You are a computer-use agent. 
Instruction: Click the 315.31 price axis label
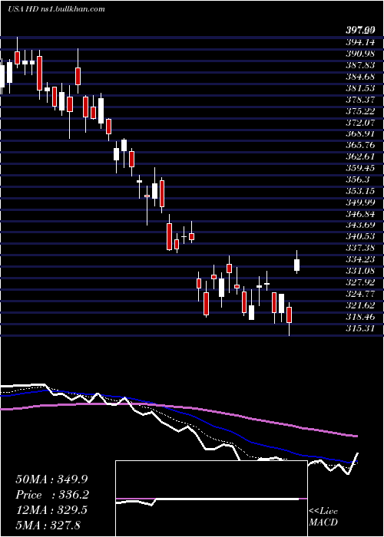point(360,328)
